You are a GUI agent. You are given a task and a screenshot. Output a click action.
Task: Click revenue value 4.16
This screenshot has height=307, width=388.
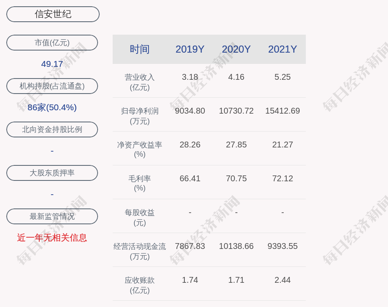coord(236,77)
